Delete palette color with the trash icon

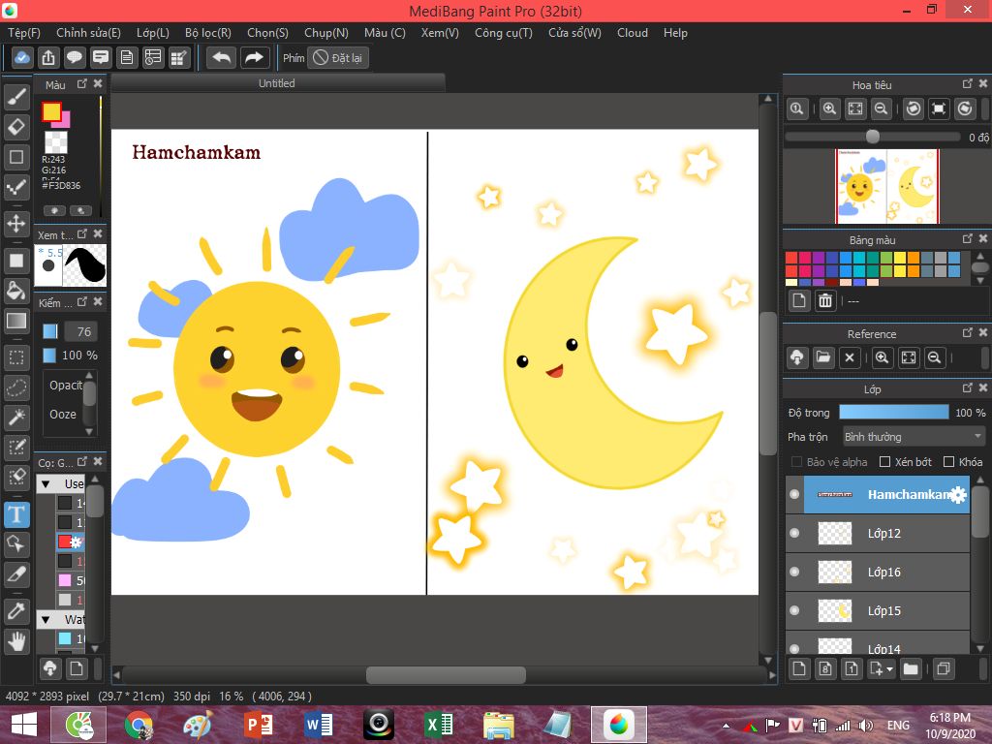click(x=825, y=300)
